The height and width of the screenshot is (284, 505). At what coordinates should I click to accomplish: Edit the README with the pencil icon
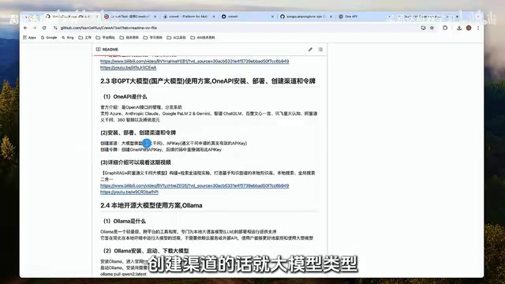coord(310,49)
